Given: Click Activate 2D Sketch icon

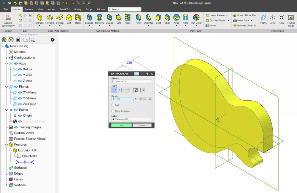Looking at the screenshot, I should [8, 17].
